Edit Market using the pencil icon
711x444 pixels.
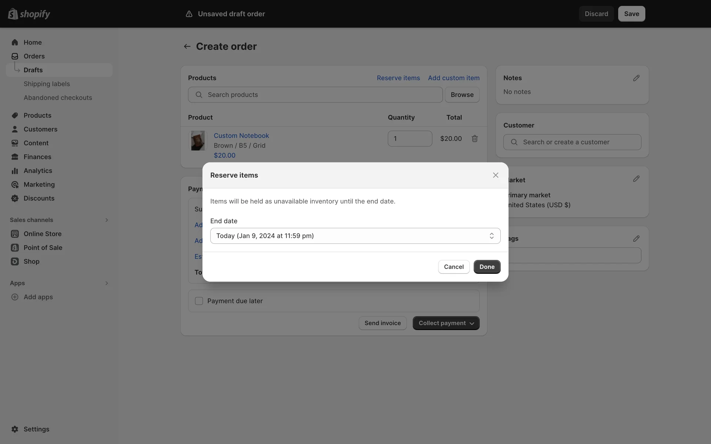pyautogui.click(x=636, y=179)
